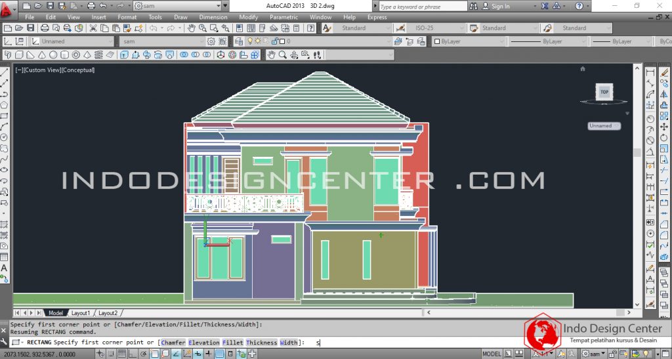This screenshot has height=359, width=672.
Task: Select the Cylinder solid tool
Action: point(65,55)
